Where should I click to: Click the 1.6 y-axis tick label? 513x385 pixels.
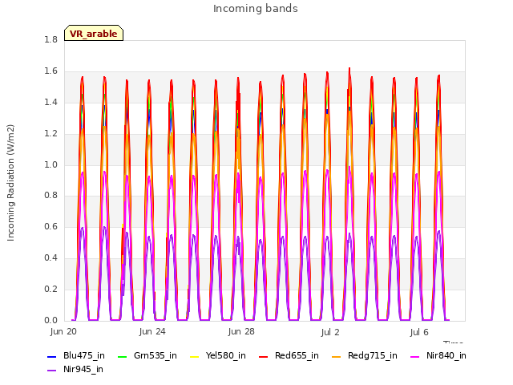[50, 71]
